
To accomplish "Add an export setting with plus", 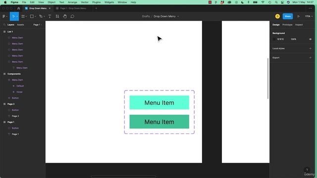I will (x=311, y=58).
